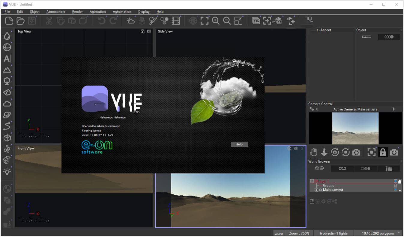Click the Redo arrow icon
This screenshot has width=404, height=237.
(113, 21)
